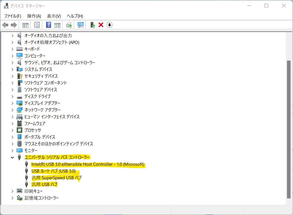Expand the ソフトウェア コンポーネント node

pos(12,83)
